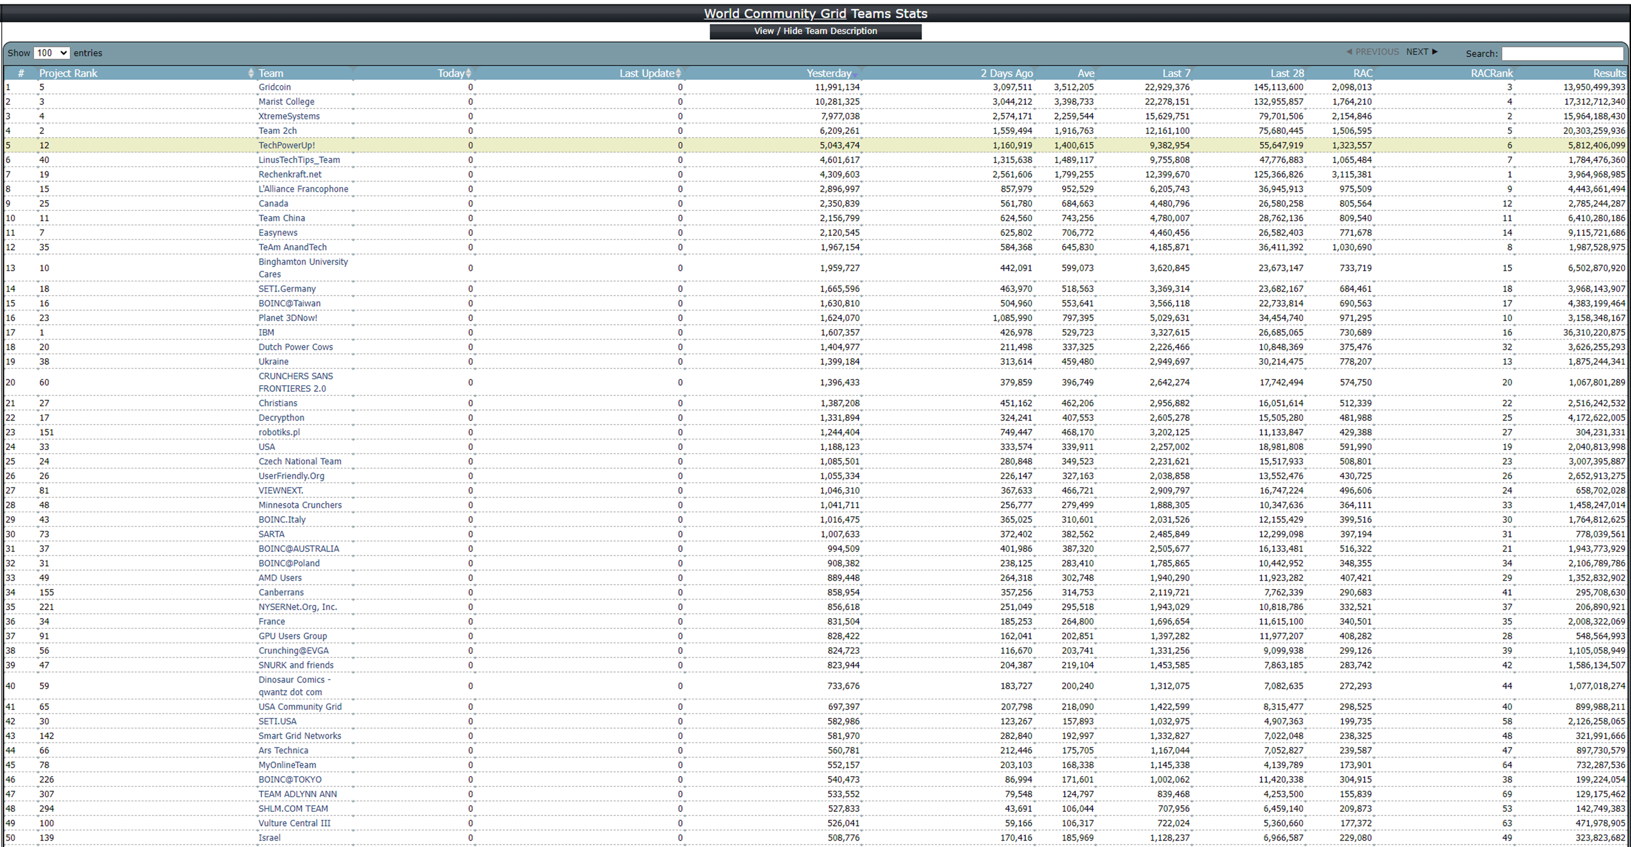Open the Team 2ch link

(x=278, y=131)
